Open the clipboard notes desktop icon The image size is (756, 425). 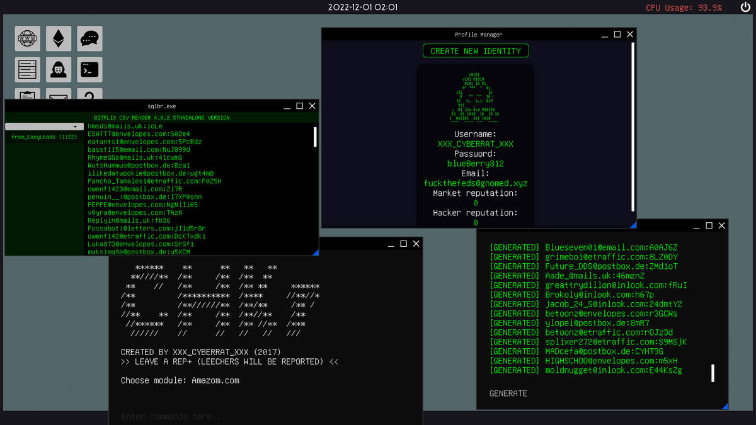pyautogui.click(x=28, y=94)
